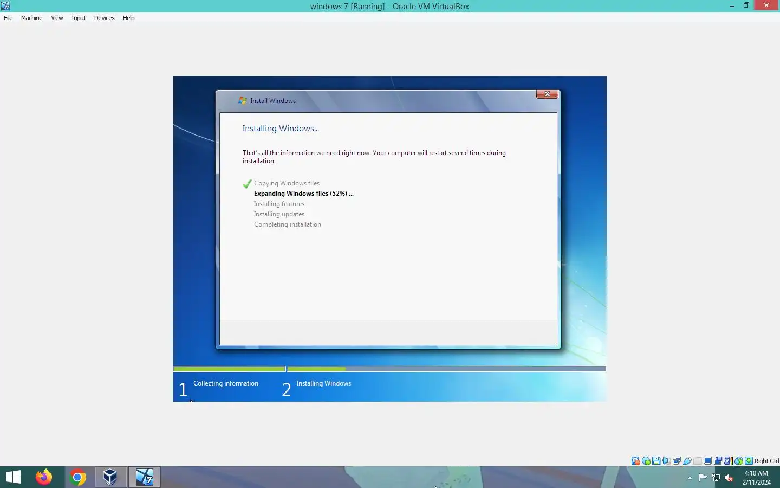Click the network adapters indicator icon
Viewport: 780px width, 488px height.
tap(677, 461)
